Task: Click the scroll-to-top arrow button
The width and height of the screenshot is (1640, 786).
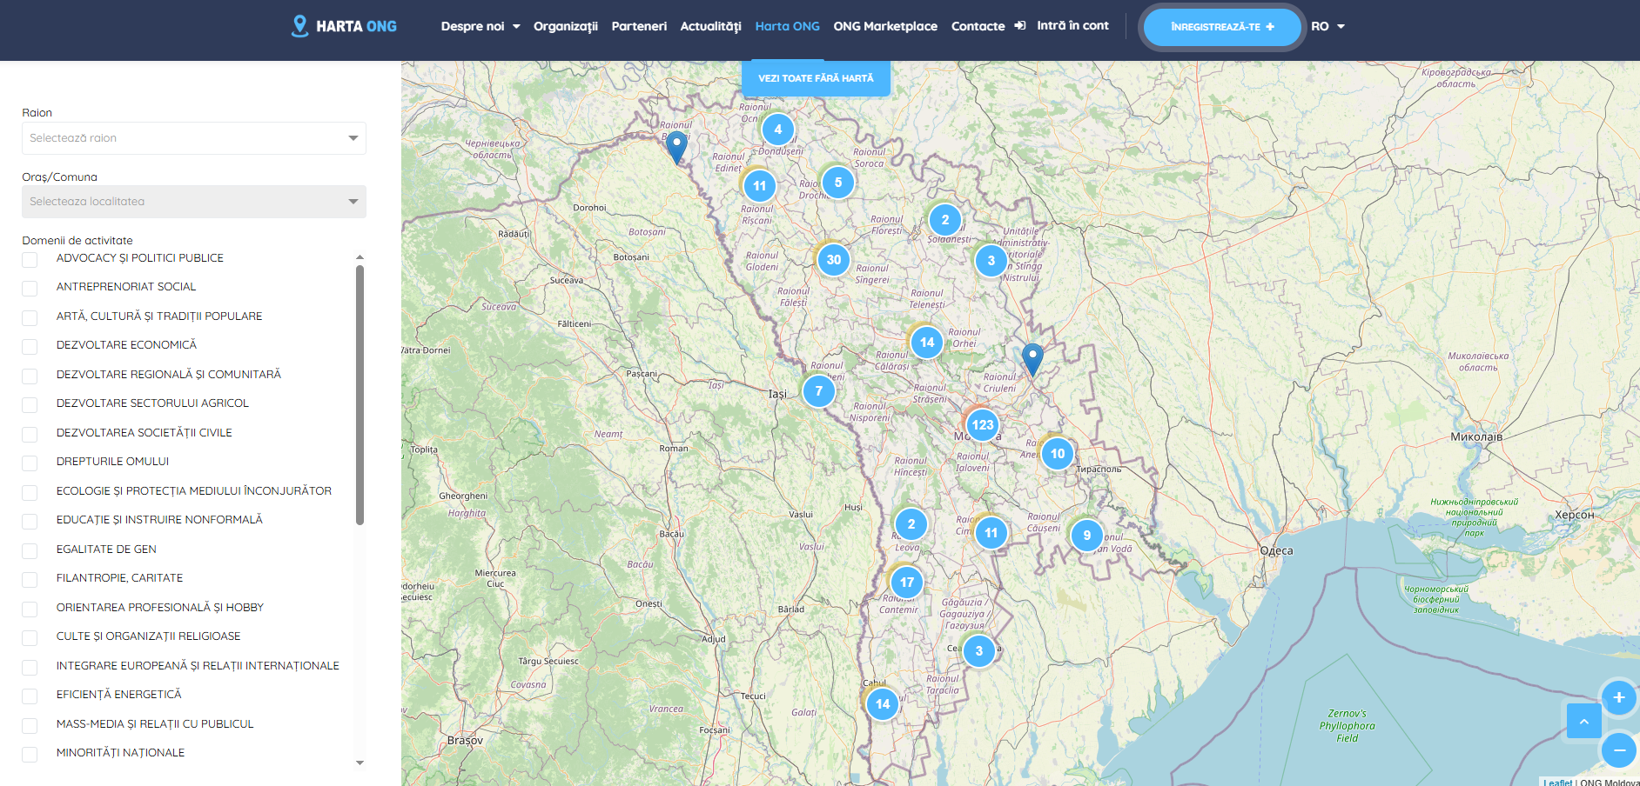Action: [1583, 721]
